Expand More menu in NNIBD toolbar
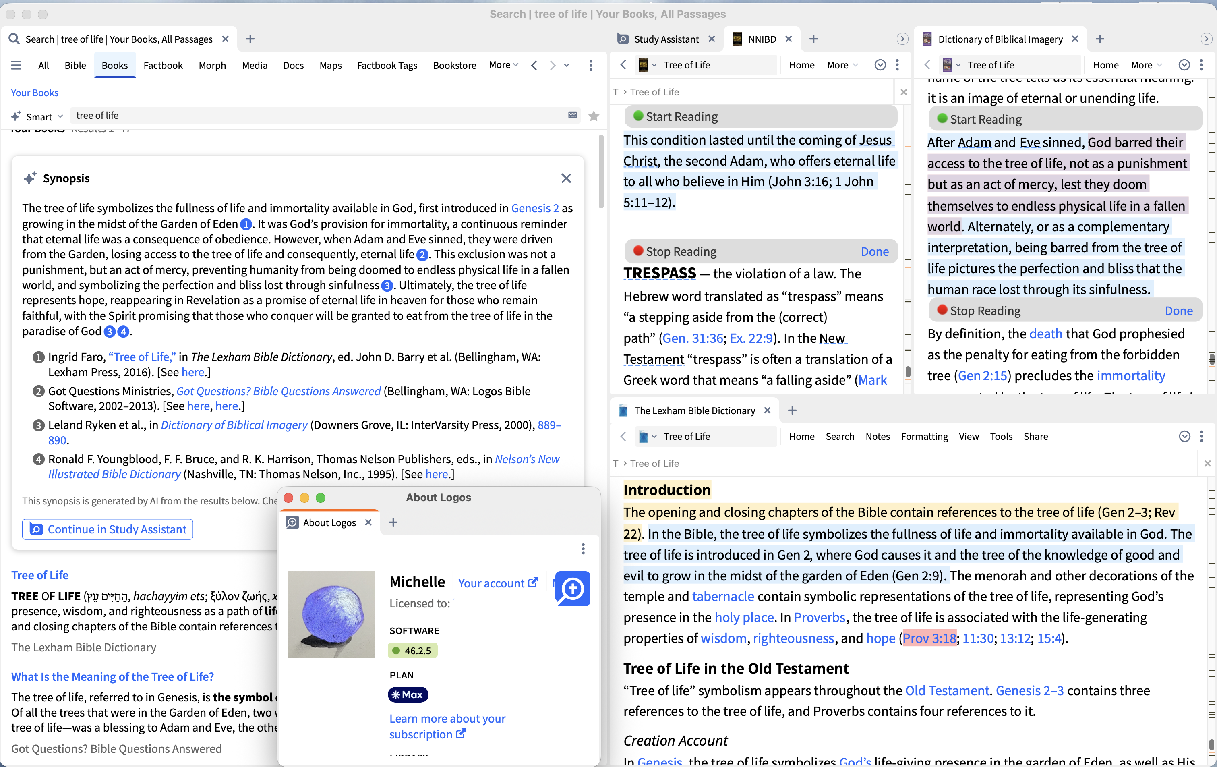Viewport: 1217px width, 767px height. click(x=842, y=65)
